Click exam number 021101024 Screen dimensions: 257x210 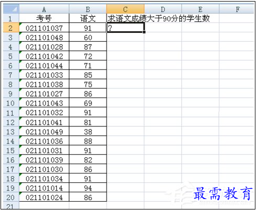pos(44,197)
